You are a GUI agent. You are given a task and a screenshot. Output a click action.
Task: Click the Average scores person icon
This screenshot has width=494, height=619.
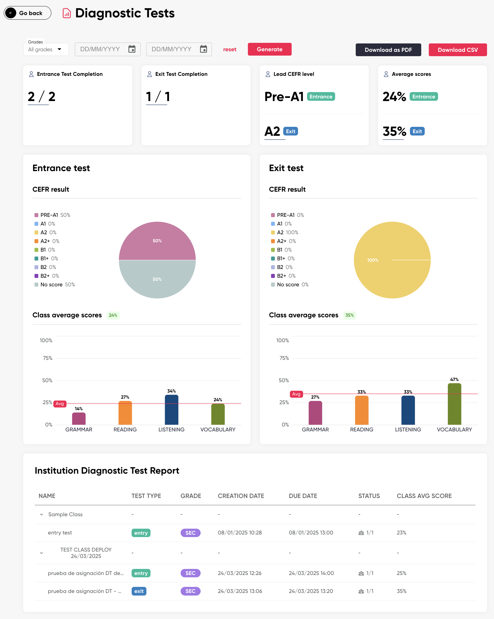tap(386, 74)
